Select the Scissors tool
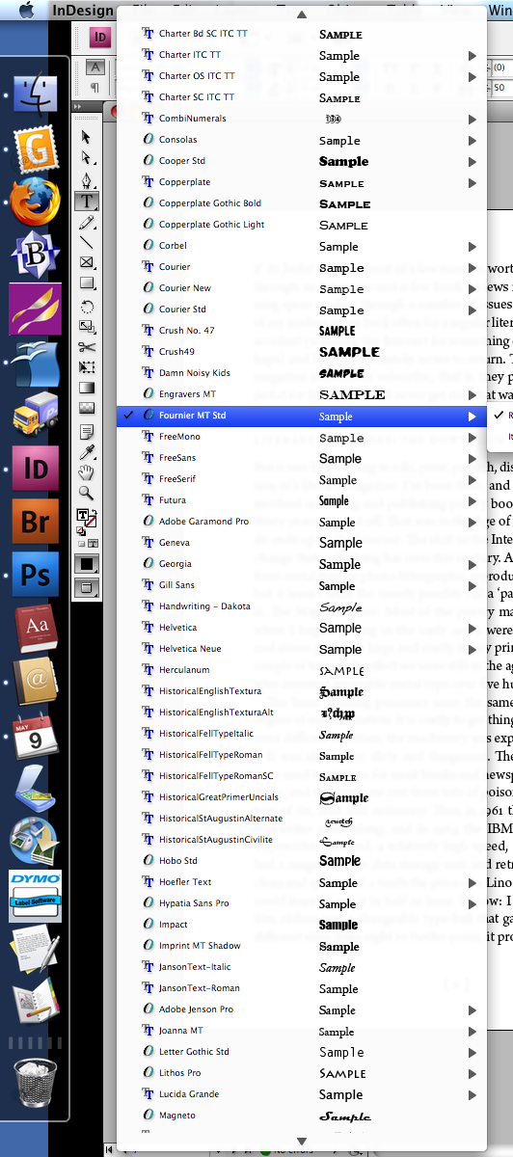 [x=87, y=347]
